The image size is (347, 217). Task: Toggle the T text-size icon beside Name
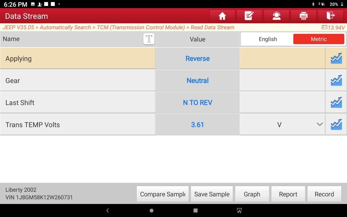point(149,39)
